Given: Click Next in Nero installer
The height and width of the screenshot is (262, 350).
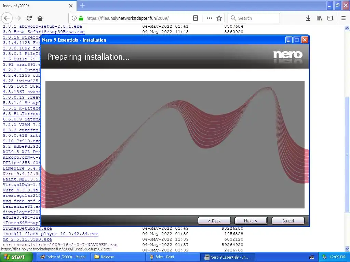Looking at the screenshot, I should (251, 221).
